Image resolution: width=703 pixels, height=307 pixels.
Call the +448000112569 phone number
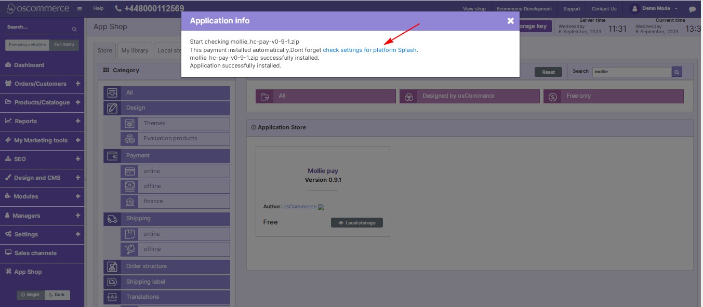tap(149, 9)
